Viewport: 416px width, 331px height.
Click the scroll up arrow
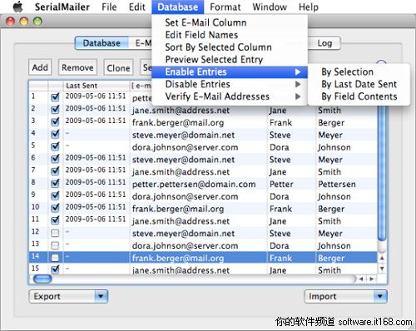pos(382,258)
